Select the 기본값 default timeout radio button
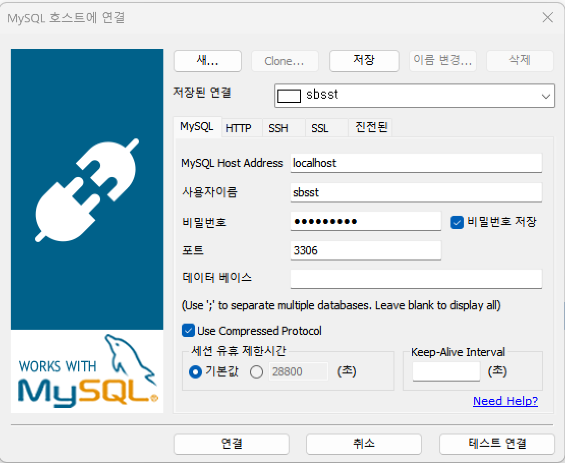The image size is (565, 463). click(x=195, y=372)
